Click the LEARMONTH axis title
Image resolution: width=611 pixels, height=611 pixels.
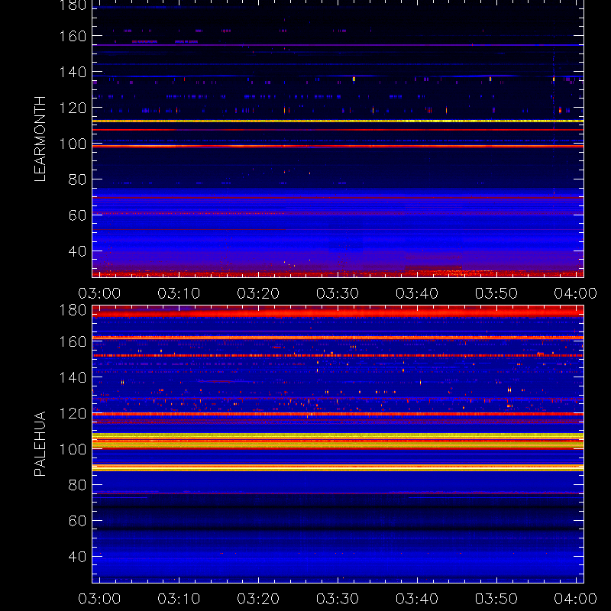[x=40, y=139]
